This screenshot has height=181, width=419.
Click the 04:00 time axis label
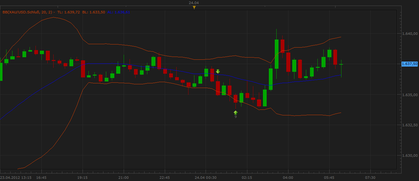(x=288, y=178)
